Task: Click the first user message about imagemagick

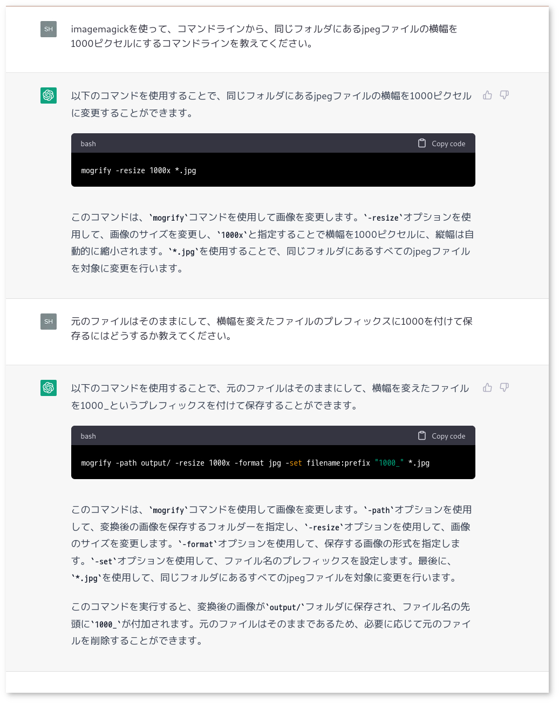Action: tap(264, 36)
